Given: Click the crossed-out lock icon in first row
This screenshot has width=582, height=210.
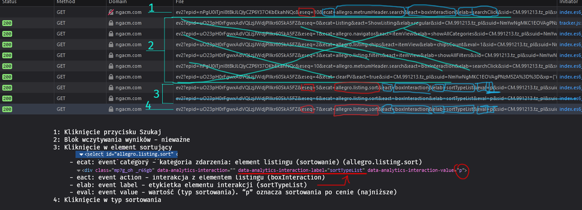Looking at the screenshot, I should point(111,12).
